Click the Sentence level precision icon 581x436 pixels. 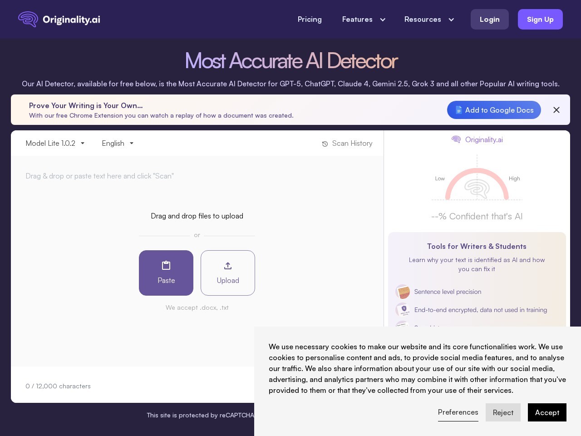[x=403, y=292]
